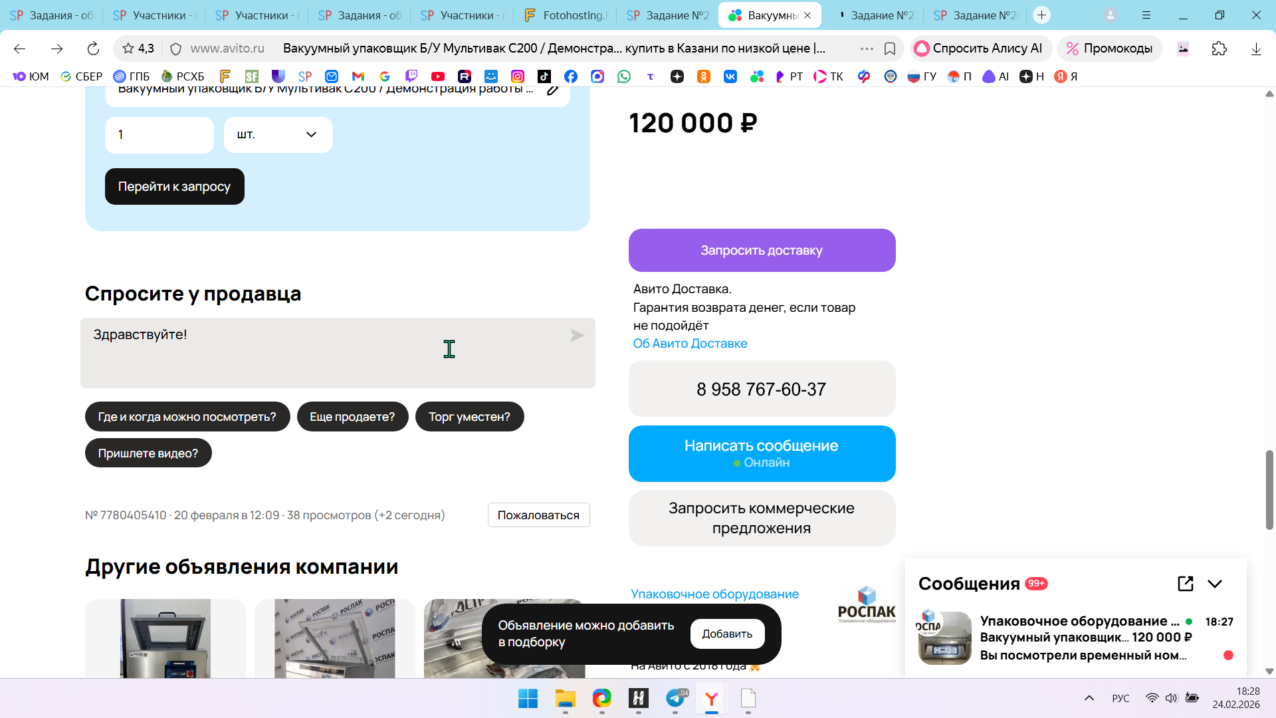1276x718 pixels.
Task: Reload the page with the refresh icon
Action: tap(93, 49)
